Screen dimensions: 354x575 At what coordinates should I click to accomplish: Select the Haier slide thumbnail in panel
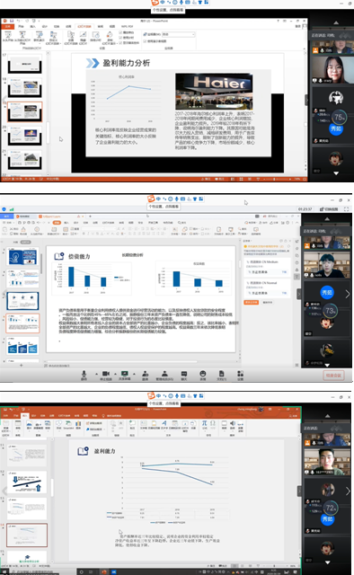25,111
